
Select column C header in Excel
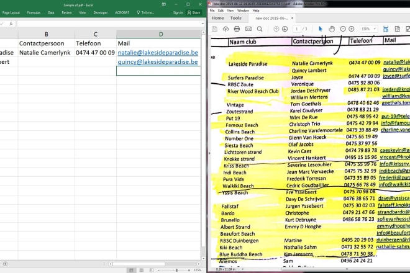[96, 34]
